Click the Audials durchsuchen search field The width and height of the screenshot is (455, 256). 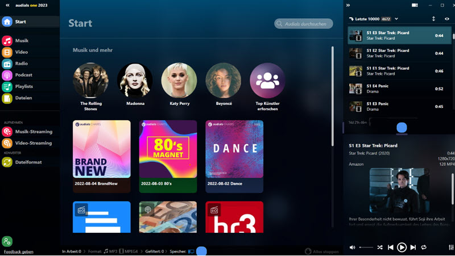point(304,24)
